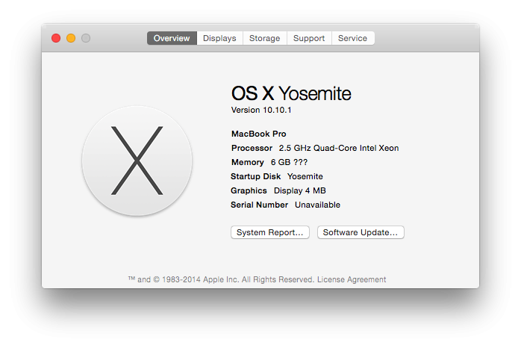Click the Processor label
Viewport: 521px width, 348px height.
click(252, 149)
